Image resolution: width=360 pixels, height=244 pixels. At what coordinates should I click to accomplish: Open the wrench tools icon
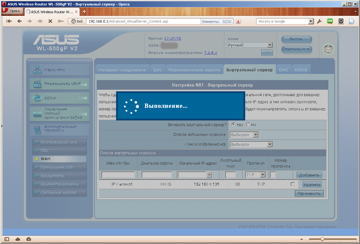319,21
